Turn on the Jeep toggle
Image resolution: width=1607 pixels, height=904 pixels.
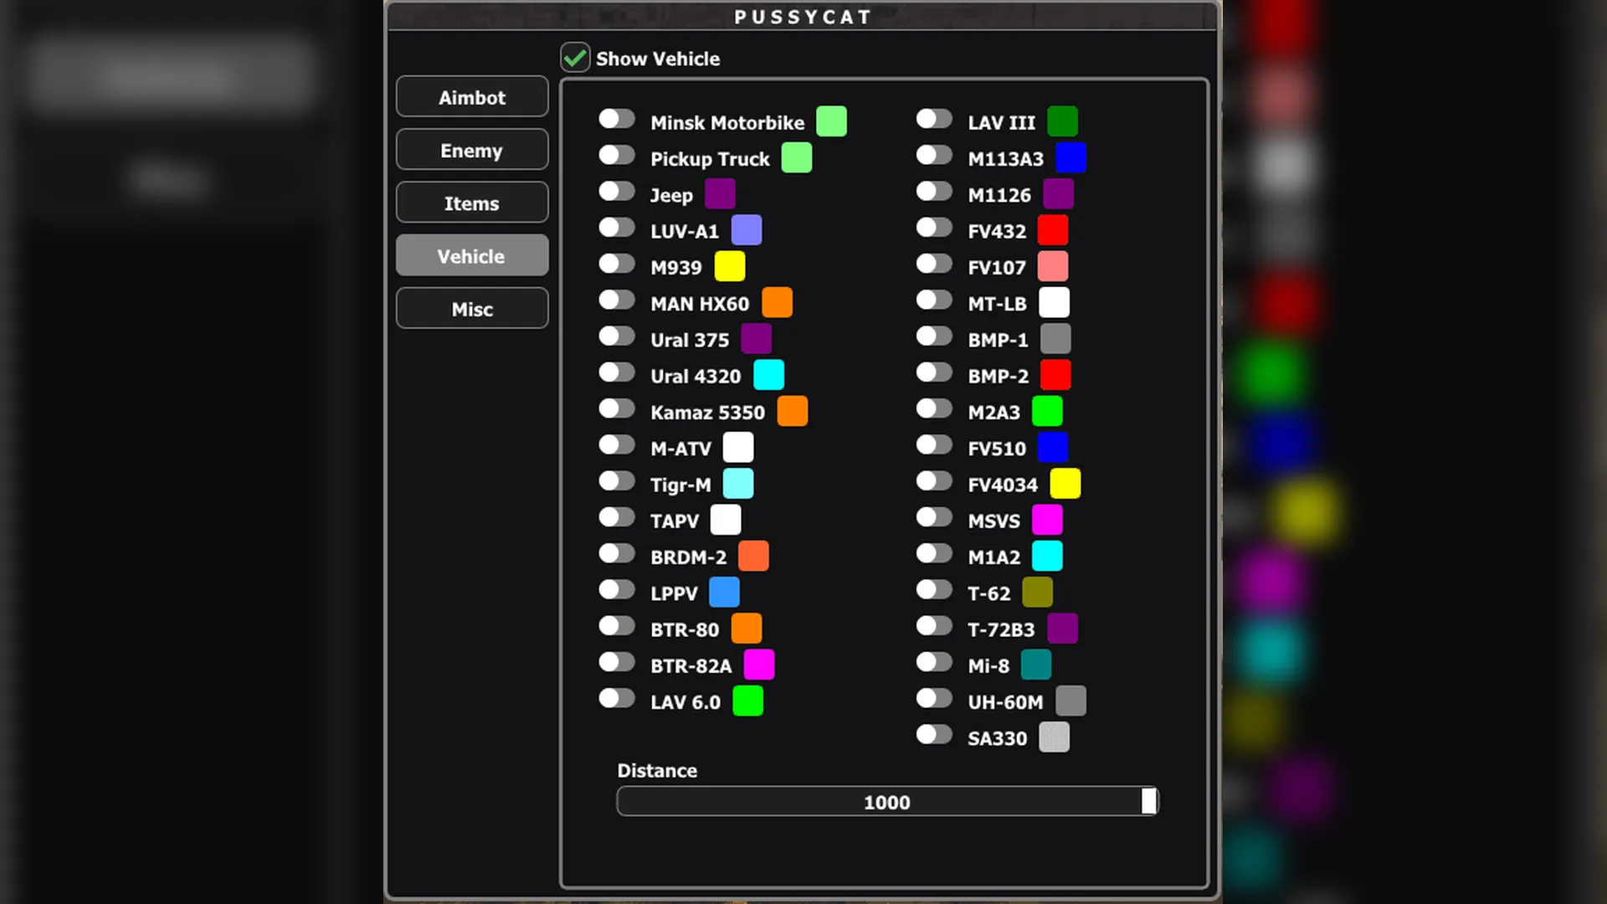617,192
